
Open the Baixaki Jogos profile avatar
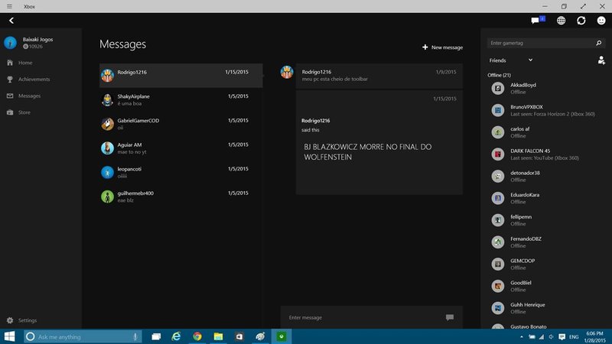click(10, 43)
